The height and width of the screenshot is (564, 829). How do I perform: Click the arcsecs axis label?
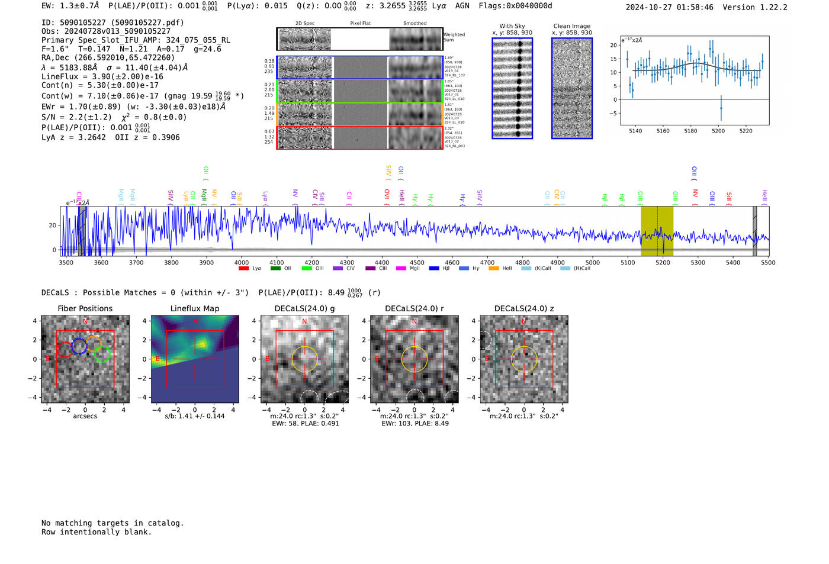click(85, 416)
